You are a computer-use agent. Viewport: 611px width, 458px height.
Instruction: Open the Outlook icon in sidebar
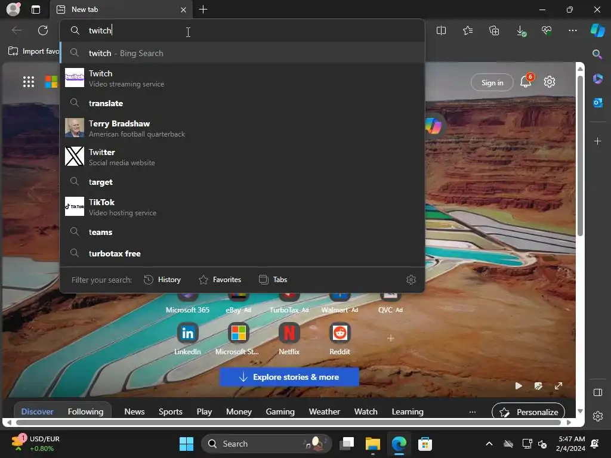[x=598, y=103]
